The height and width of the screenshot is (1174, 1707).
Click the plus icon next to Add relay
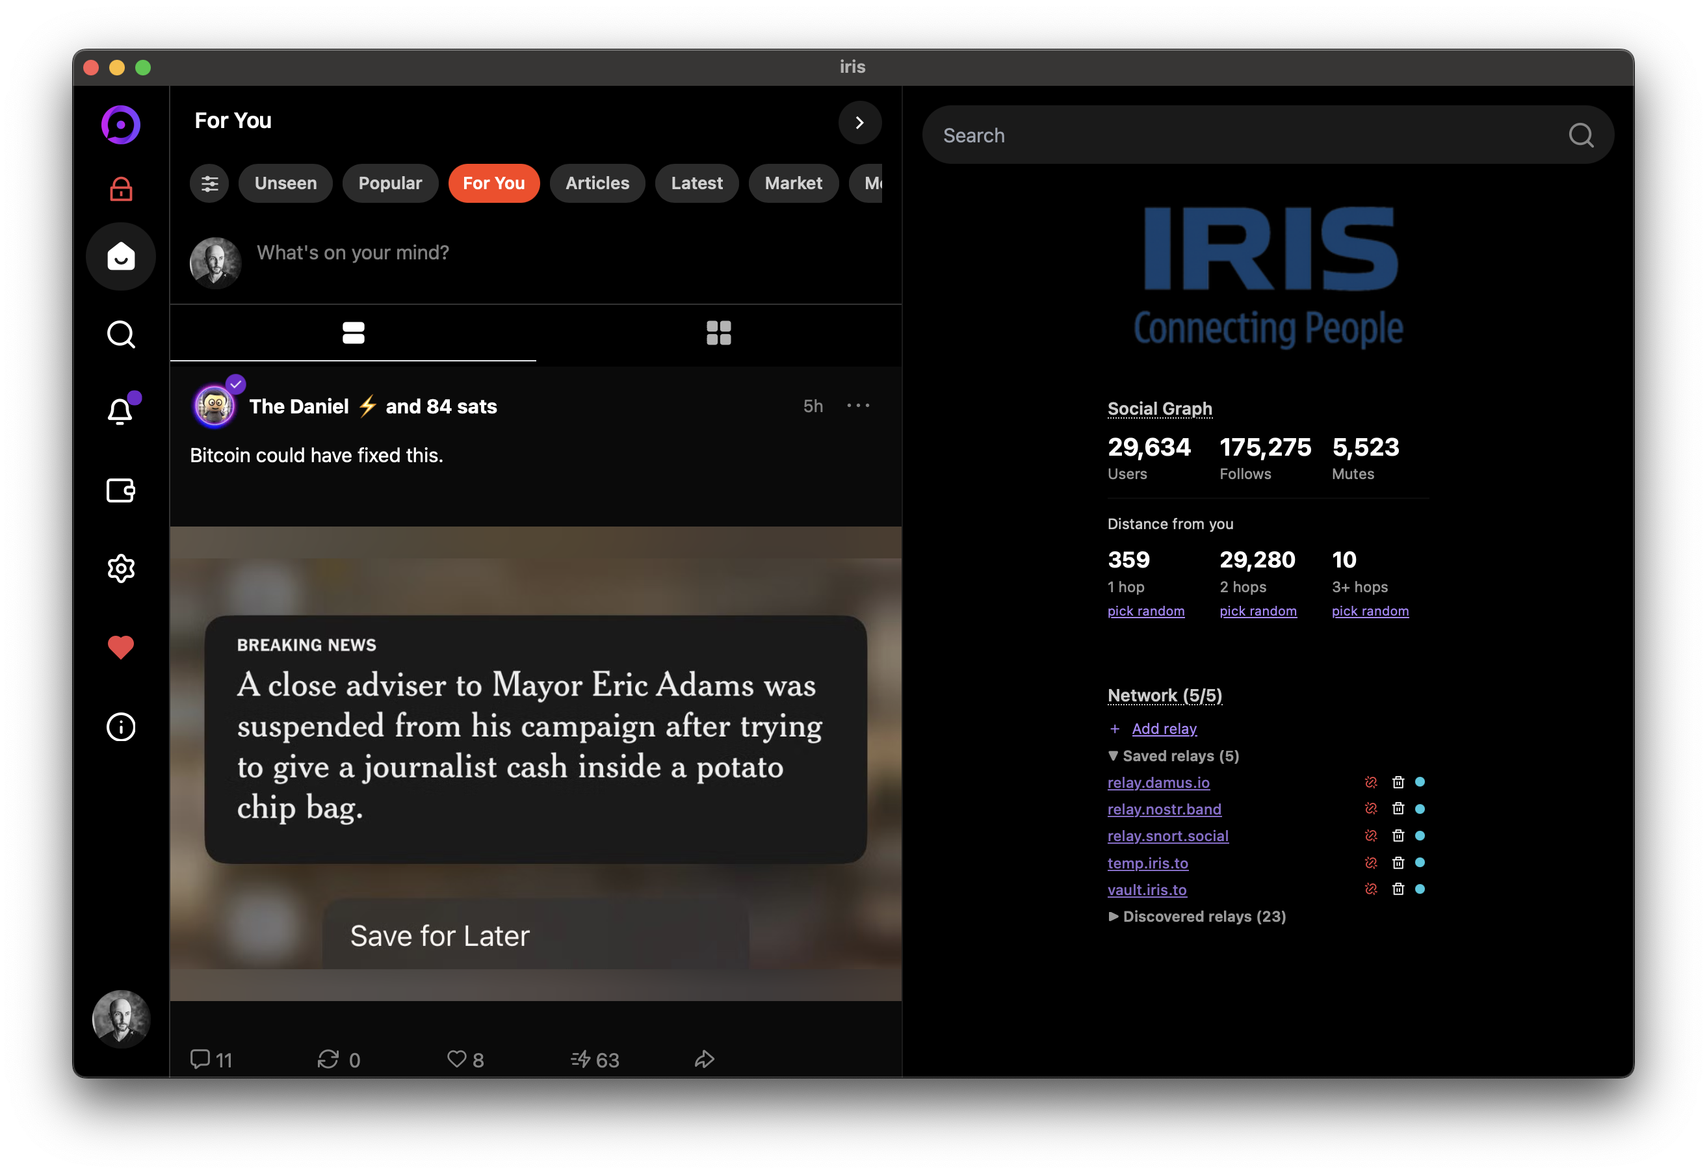click(x=1115, y=728)
